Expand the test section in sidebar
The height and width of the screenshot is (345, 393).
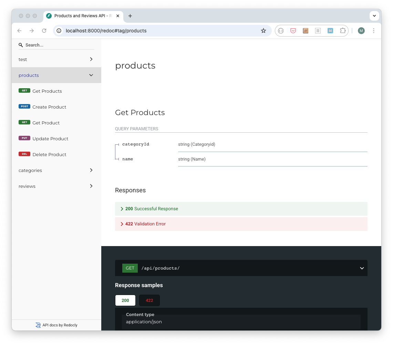coord(56,59)
